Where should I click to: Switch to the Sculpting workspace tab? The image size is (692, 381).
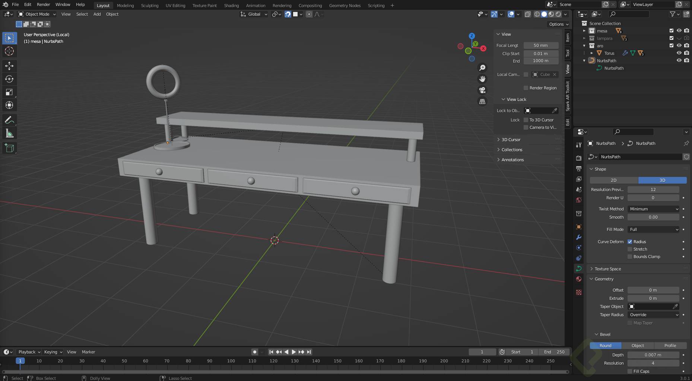[x=149, y=6]
